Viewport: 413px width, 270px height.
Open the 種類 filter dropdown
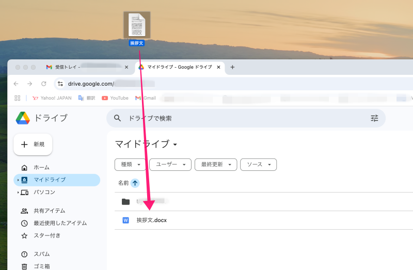[130, 165]
